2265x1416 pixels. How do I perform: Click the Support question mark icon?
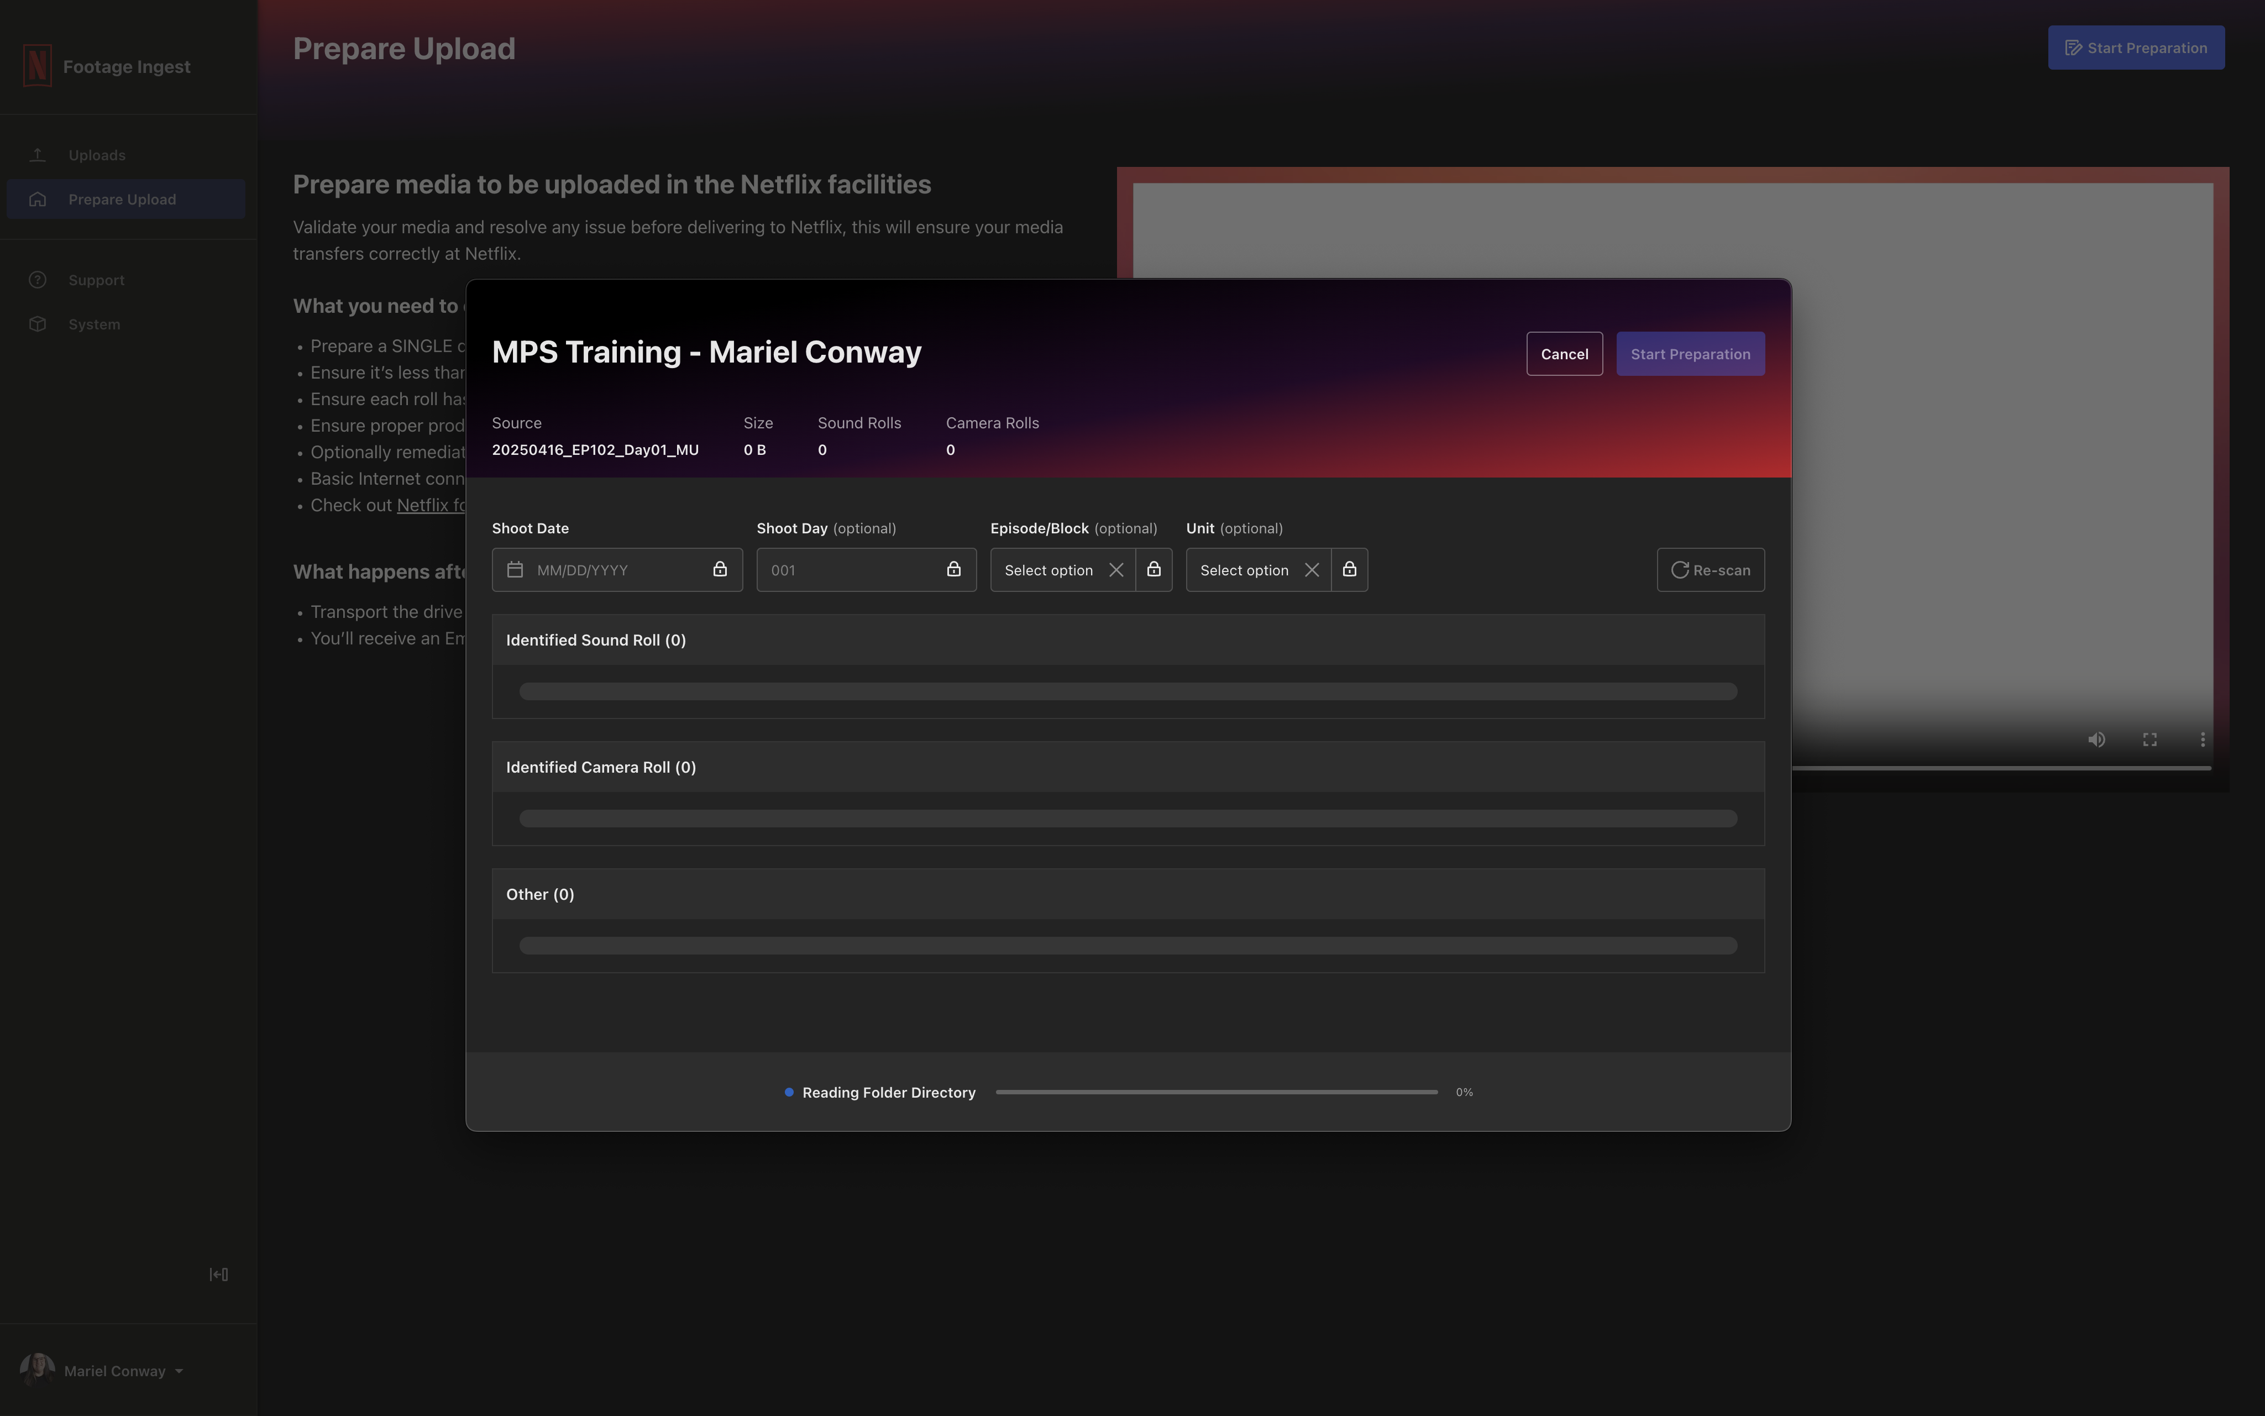[38, 279]
